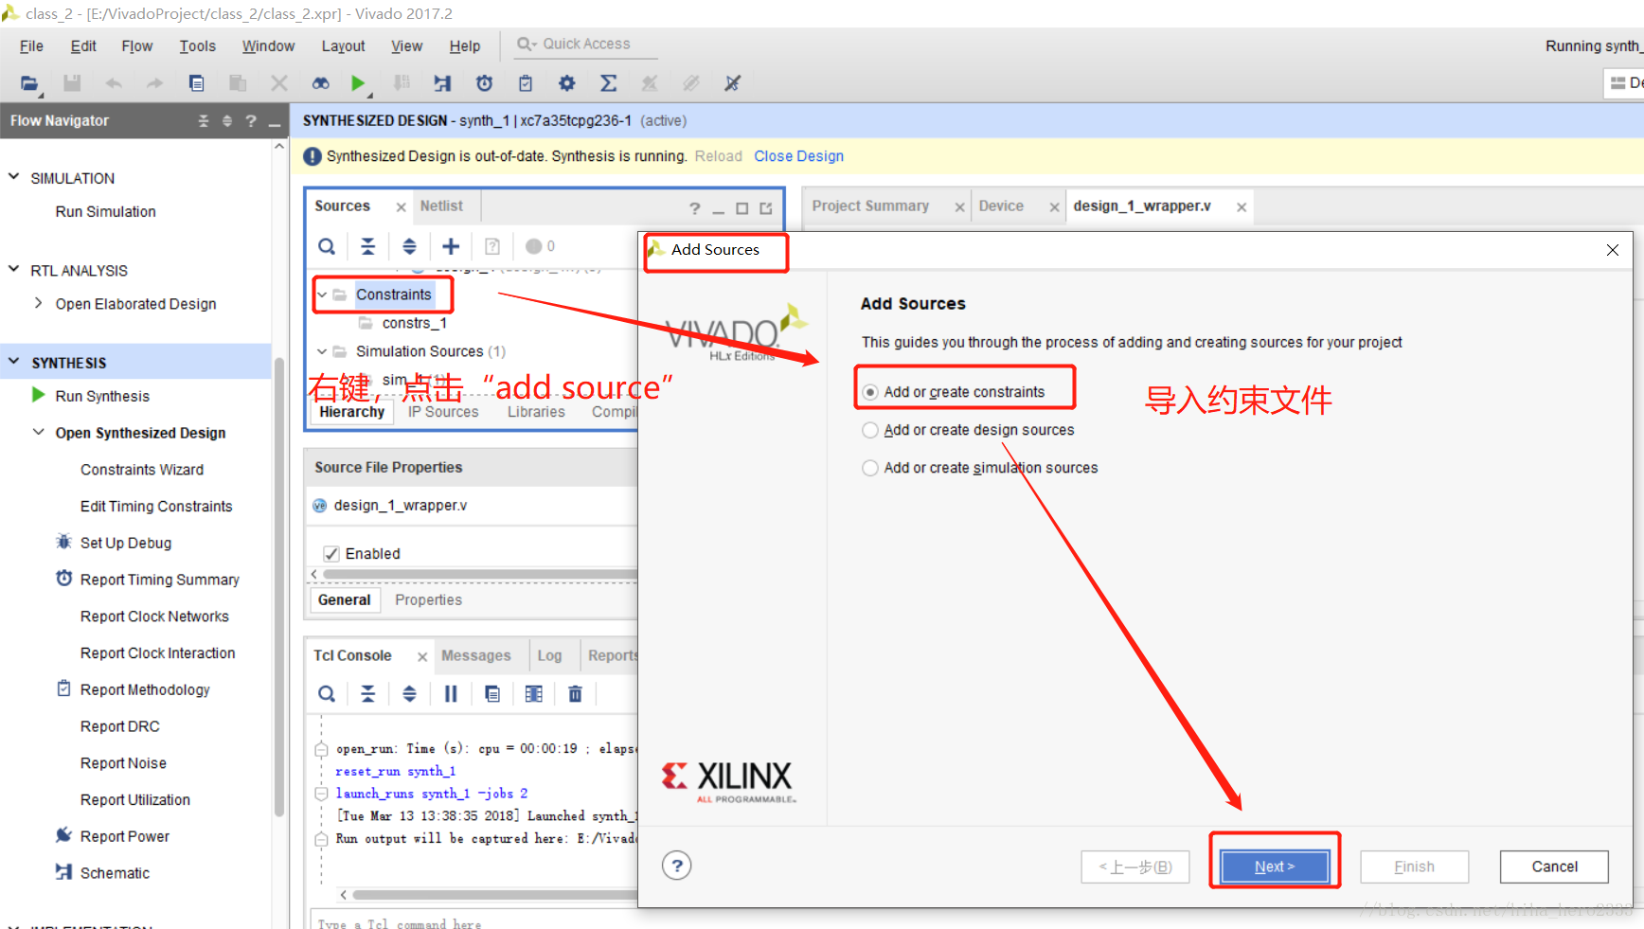Collapse all in the Sources panel toolbar

[x=368, y=246]
